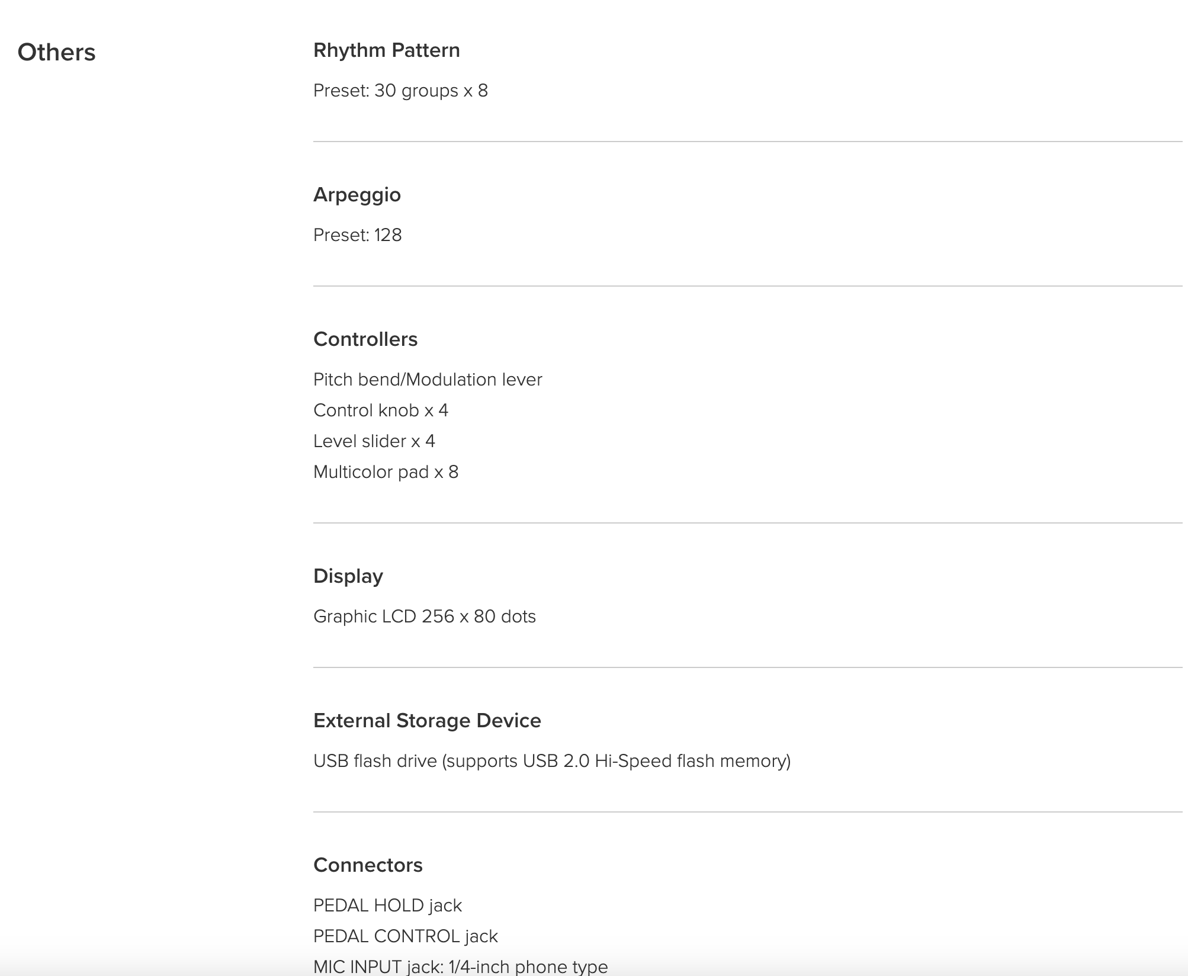Click the Control knob x 4 line
The image size is (1188, 976).
[x=381, y=410]
